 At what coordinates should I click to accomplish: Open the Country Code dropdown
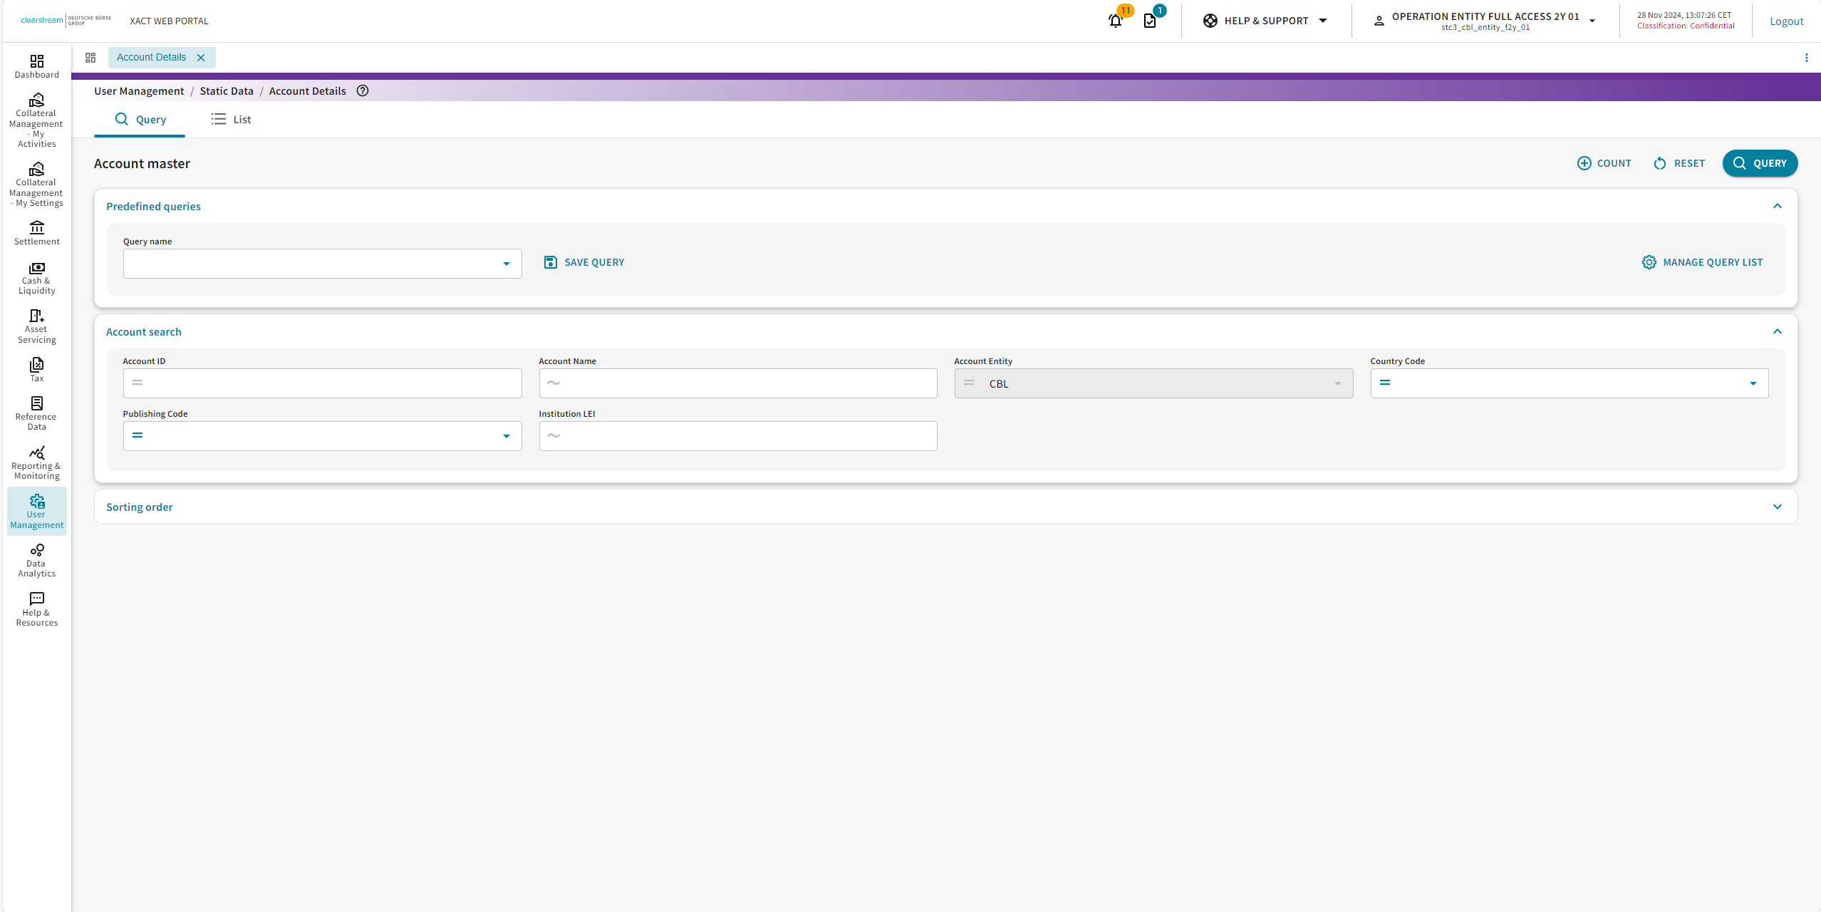click(x=1753, y=383)
